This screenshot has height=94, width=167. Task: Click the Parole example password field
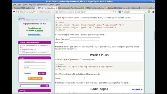pos(73,78)
